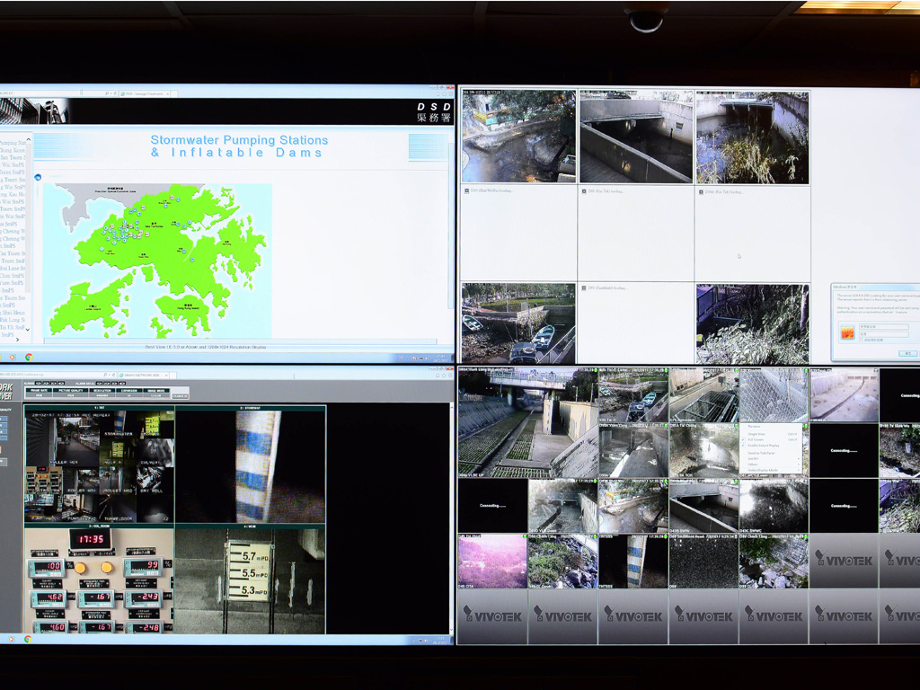Expand the Others submenu in the context menu
The image size is (920, 690).
click(x=770, y=464)
